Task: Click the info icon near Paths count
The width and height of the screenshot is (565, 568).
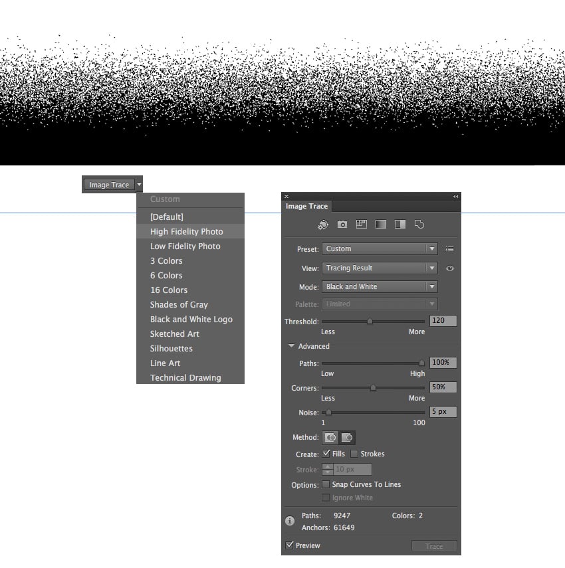Action: coord(290,521)
